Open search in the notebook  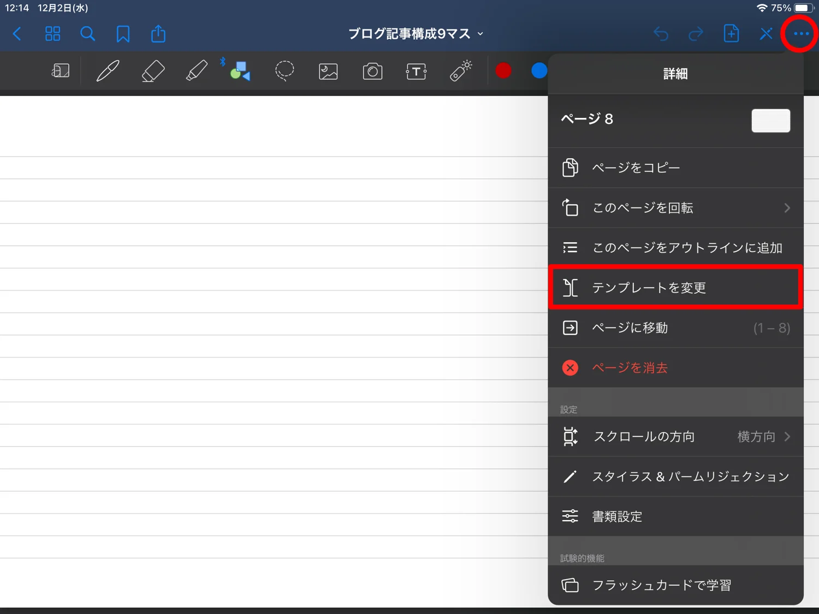(87, 33)
